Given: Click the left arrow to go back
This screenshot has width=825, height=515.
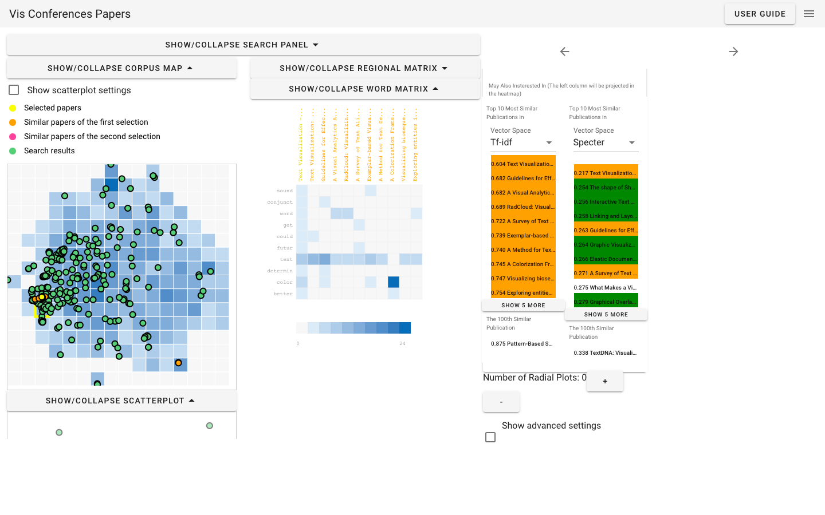Looking at the screenshot, I should click(x=564, y=51).
